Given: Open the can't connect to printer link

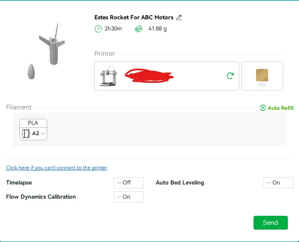Looking at the screenshot, I should 57,168.
